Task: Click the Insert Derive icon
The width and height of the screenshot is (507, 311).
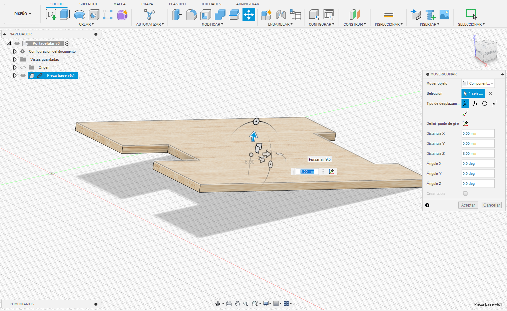Action: [416, 15]
